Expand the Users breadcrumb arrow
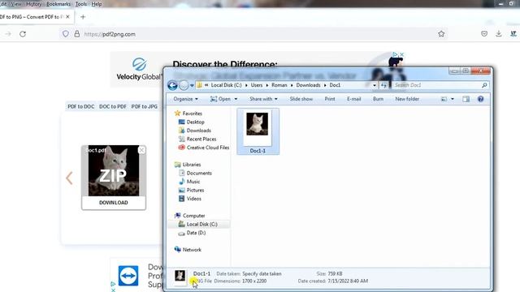Viewport: 520px width, 292px height. pyautogui.click(x=267, y=85)
